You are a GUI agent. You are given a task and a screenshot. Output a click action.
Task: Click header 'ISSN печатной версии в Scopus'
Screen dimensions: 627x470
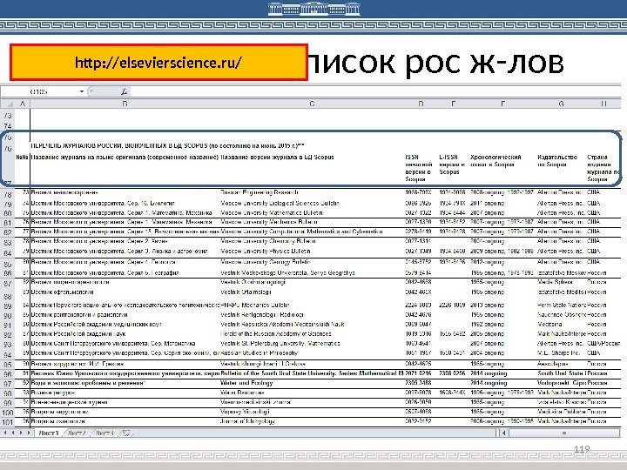pyautogui.click(x=419, y=168)
